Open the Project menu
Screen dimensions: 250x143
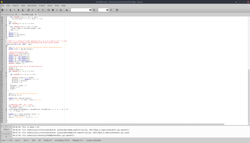[42, 5]
